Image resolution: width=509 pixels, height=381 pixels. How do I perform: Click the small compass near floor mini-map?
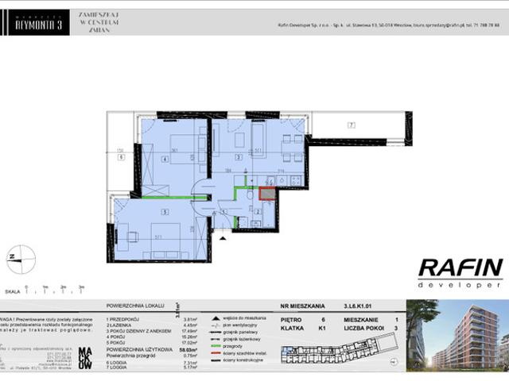point(394,362)
